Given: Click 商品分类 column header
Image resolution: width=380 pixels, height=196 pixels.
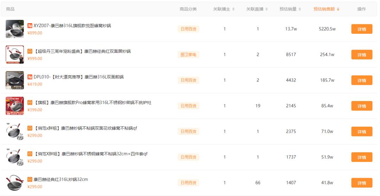Looking at the screenshot, I should [x=188, y=9].
